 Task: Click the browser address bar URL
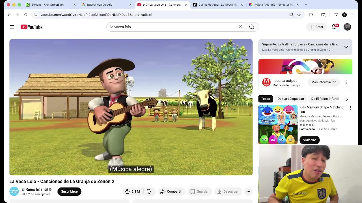pos(96,15)
